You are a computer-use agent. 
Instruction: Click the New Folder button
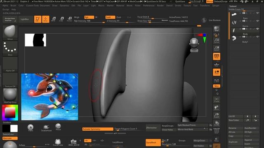(236, 120)
